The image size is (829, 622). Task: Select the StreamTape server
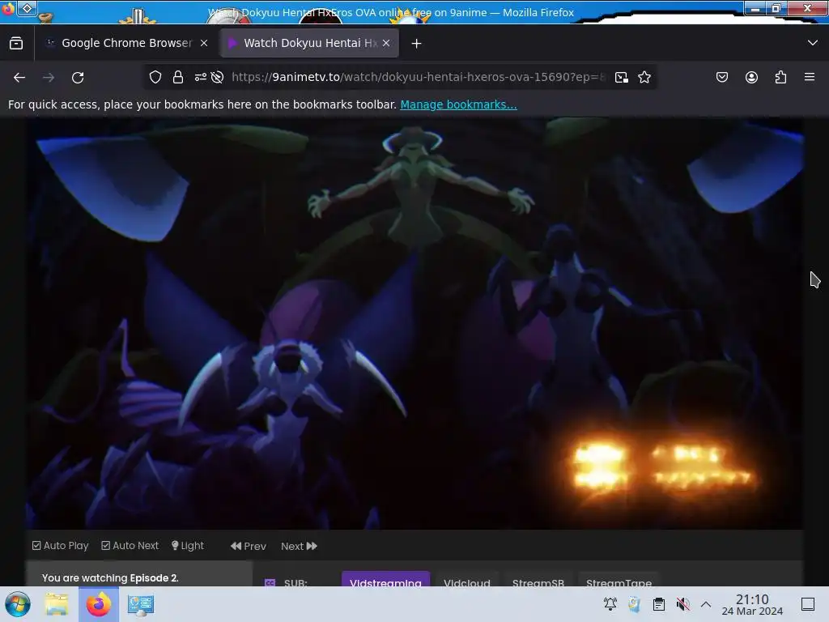pos(619,581)
